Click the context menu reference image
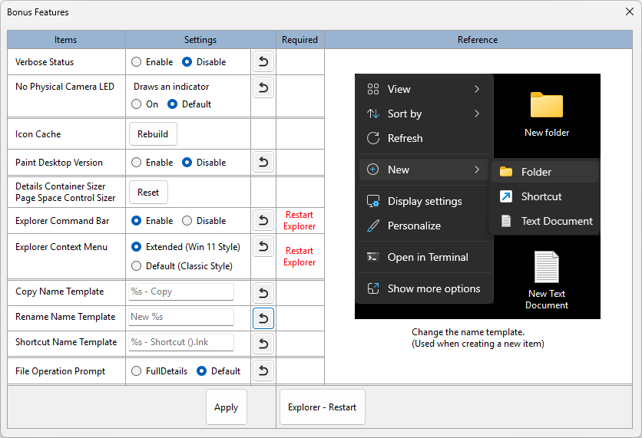 [x=478, y=196]
